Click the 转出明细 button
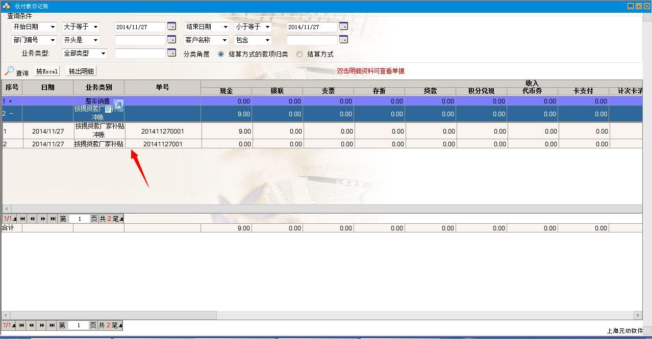The width and height of the screenshot is (652, 339). [81, 71]
